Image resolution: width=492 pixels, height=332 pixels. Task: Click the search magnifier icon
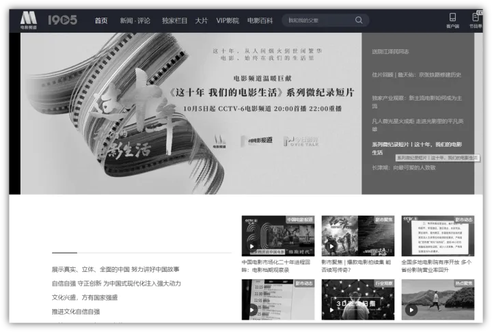(x=359, y=20)
